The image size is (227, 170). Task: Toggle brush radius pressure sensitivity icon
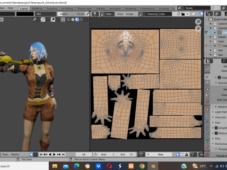pyautogui.click(x=87, y=14)
